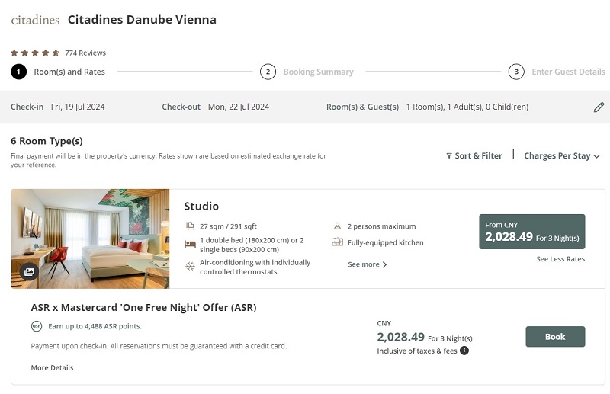Click the bed icon in Studio details
This screenshot has width=610, height=394.
click(190, 245)
